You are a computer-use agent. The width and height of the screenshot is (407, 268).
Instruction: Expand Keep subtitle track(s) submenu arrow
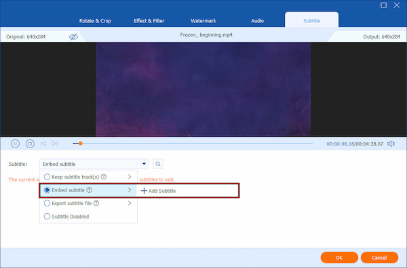(x=130, y=177)
